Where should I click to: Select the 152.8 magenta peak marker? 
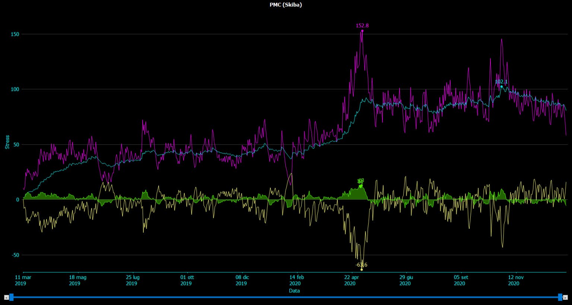362,31
